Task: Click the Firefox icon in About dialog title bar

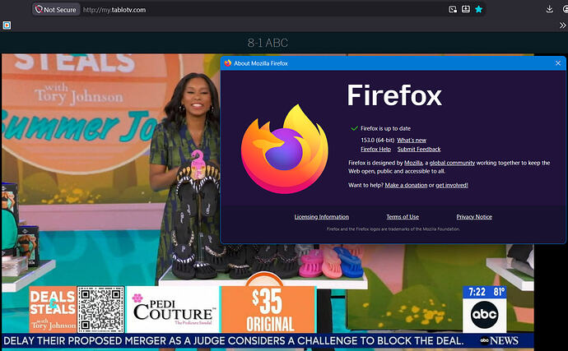Action: pos(227,63)
